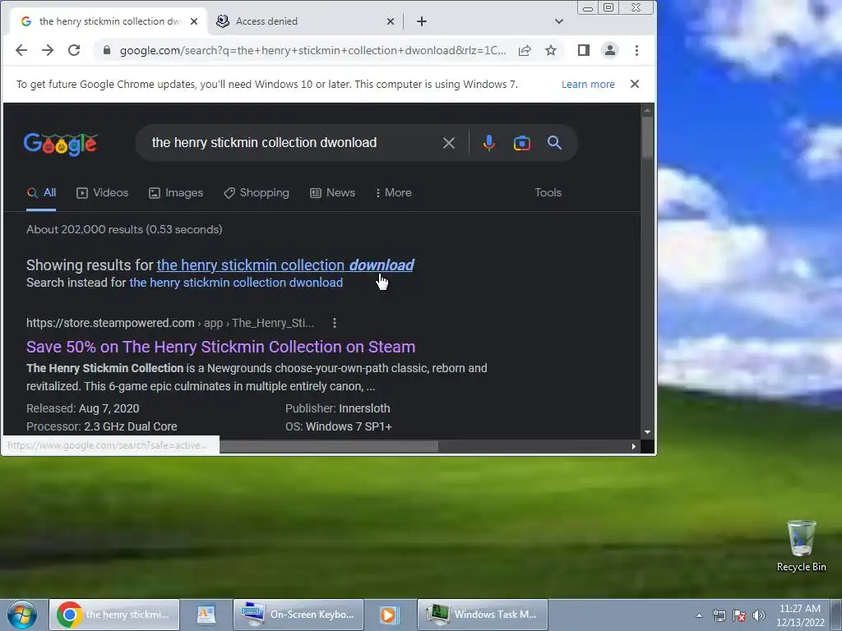Switch to Videos results

pyautogui.click(x=103, y=192)
